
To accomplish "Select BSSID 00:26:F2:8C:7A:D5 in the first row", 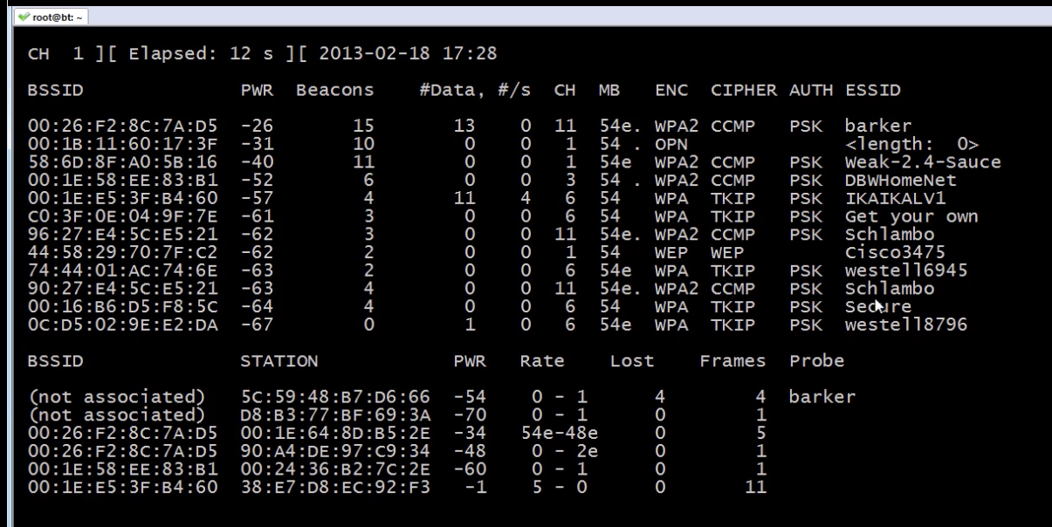I will point(122,126).
